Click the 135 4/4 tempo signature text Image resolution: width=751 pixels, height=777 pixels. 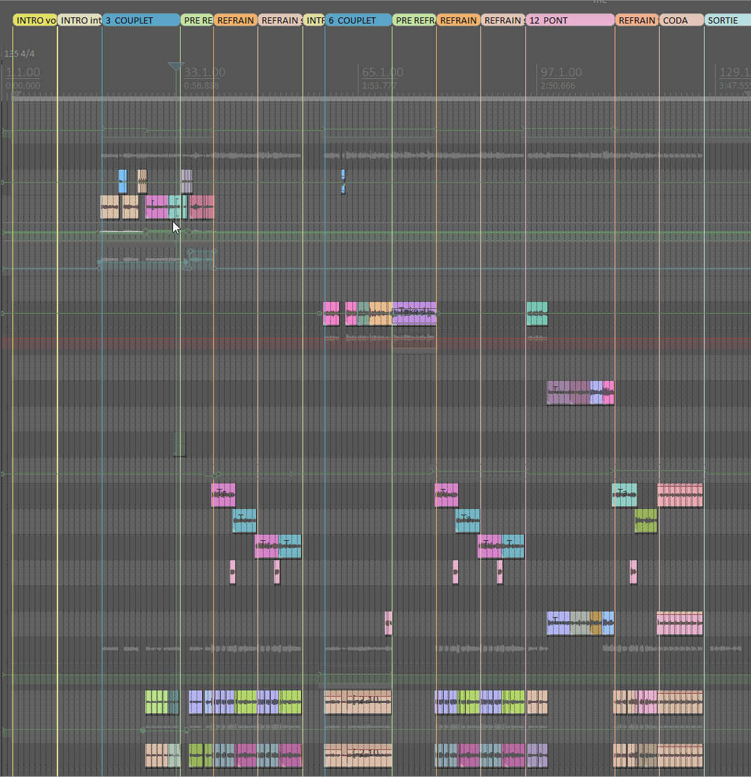(x=19, y=53)
